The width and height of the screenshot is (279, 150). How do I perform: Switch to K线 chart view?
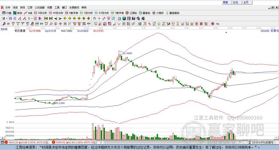28,13
